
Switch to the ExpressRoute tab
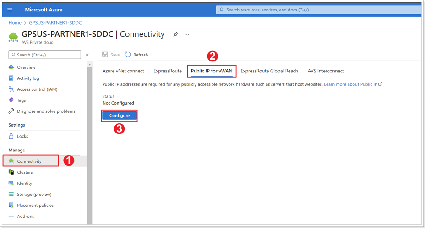click(168, 71)
